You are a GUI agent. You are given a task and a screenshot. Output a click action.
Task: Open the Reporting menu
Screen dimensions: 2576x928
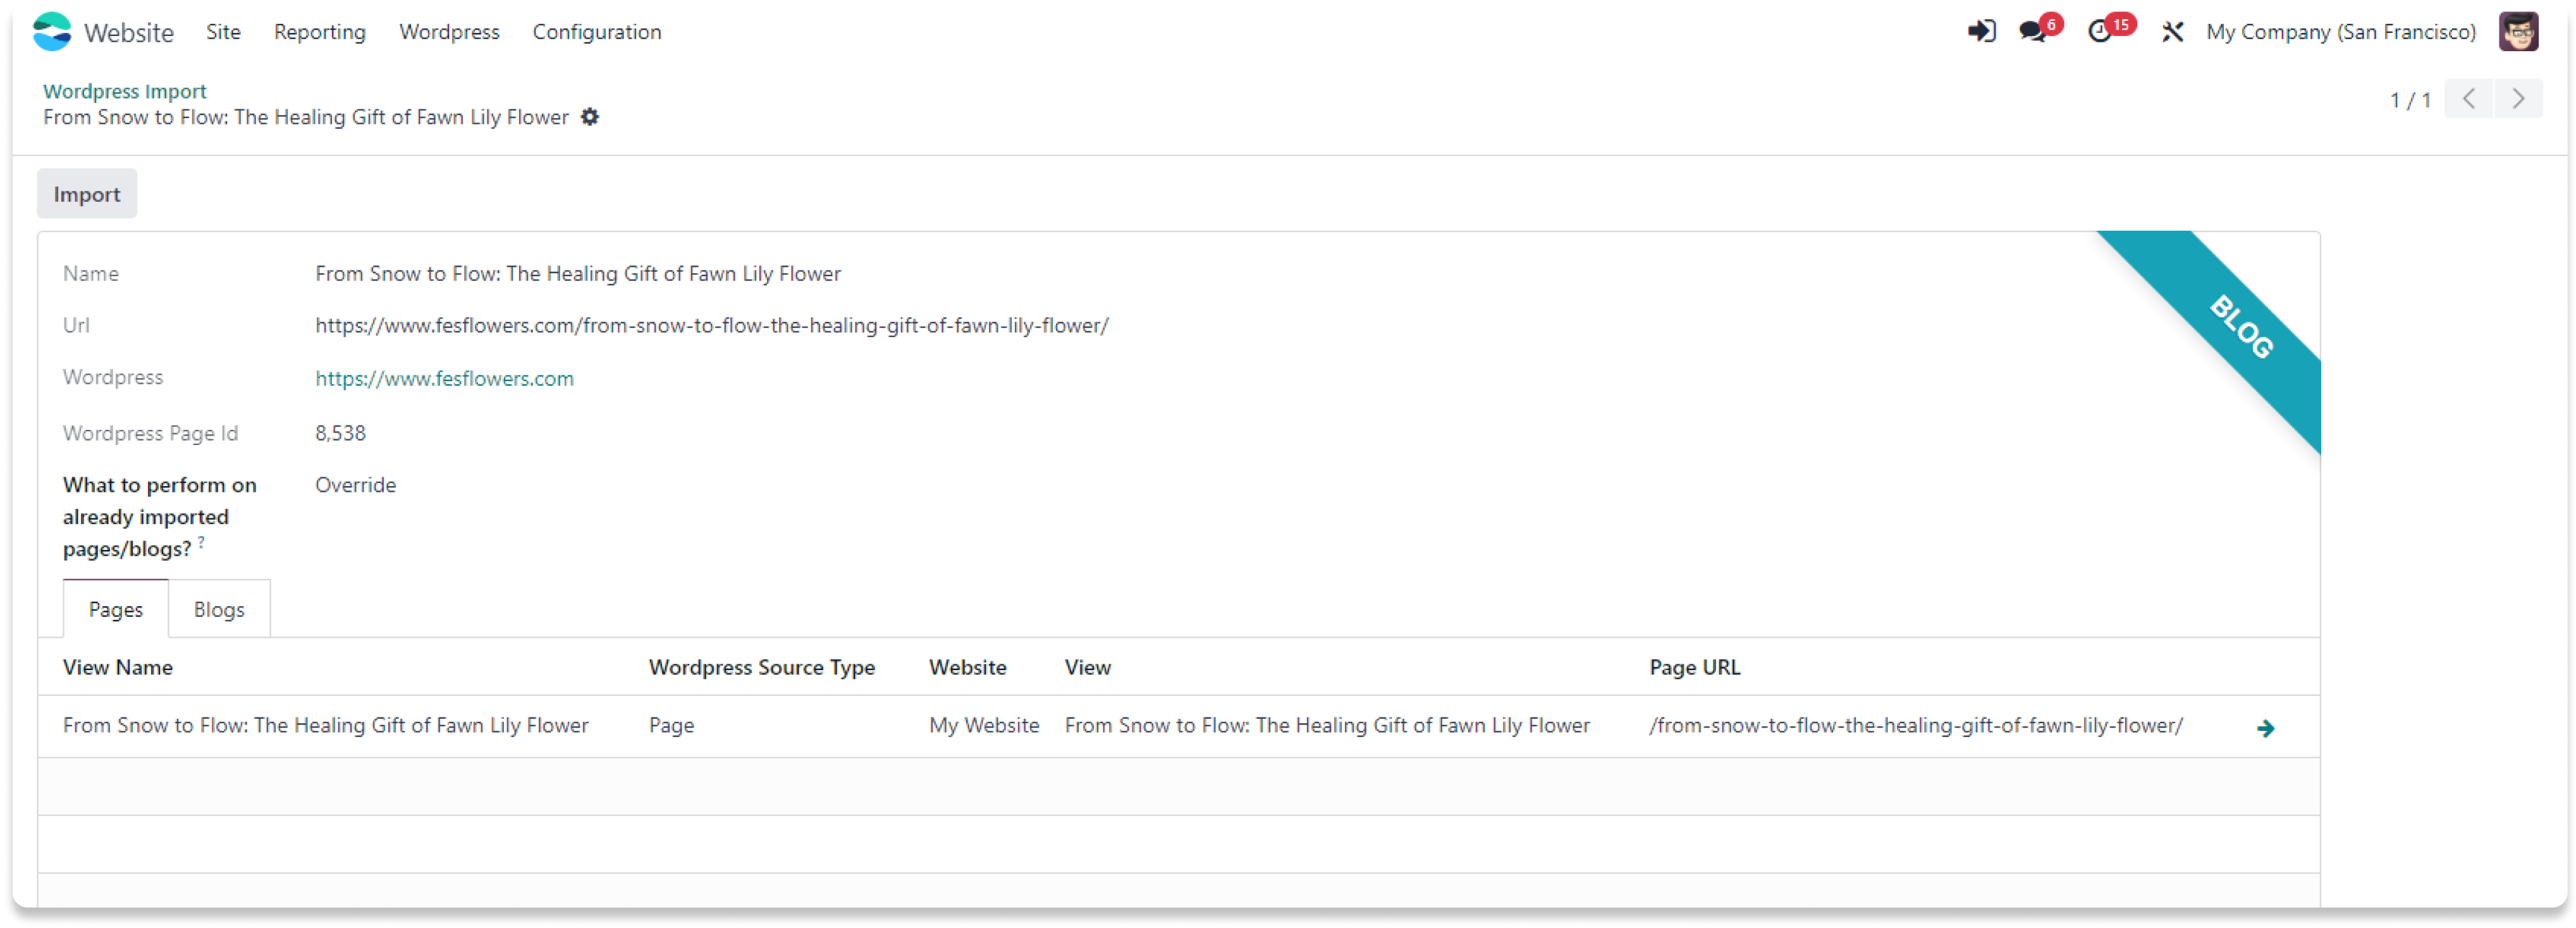320,32
